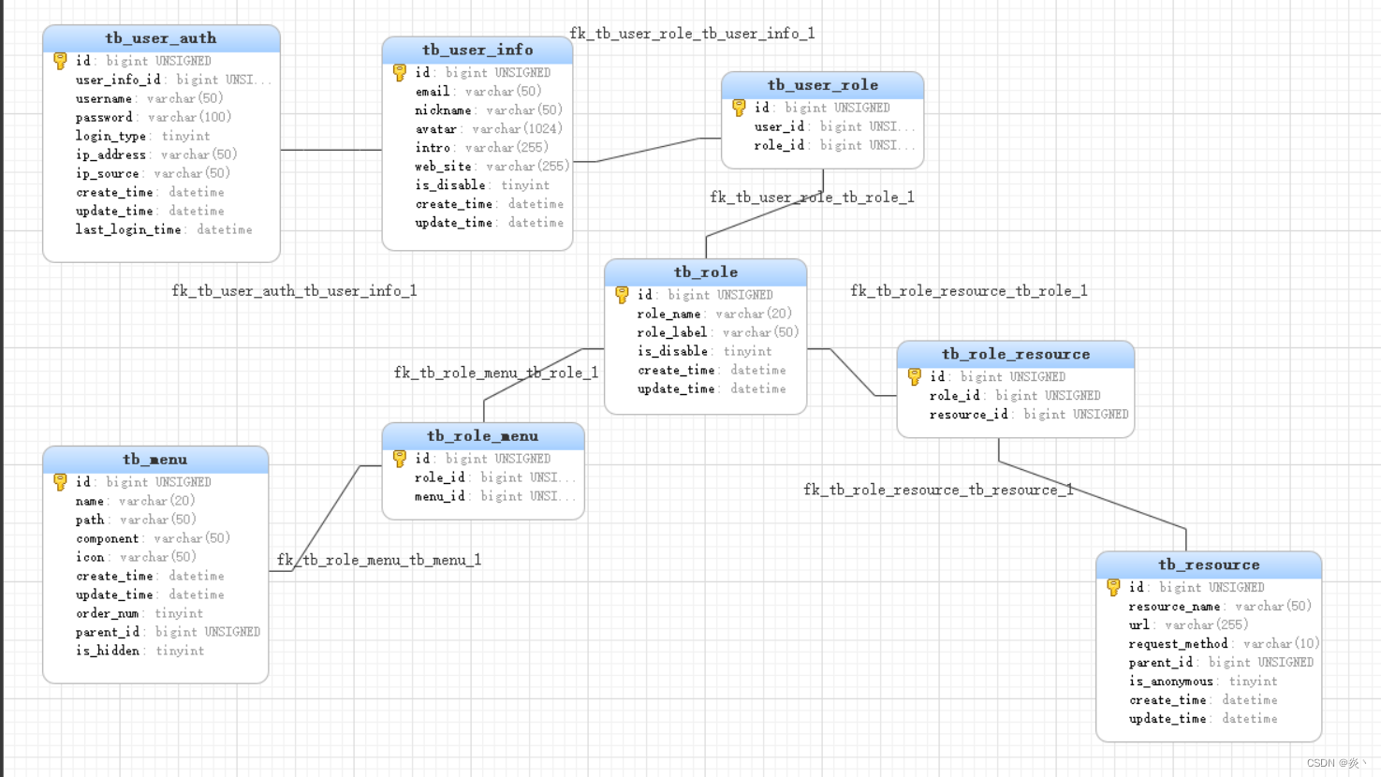Select the resource_id field in tb_role_resource
The height and width of the screenshot is (777, 1381).
click(x=1029, y=415)
